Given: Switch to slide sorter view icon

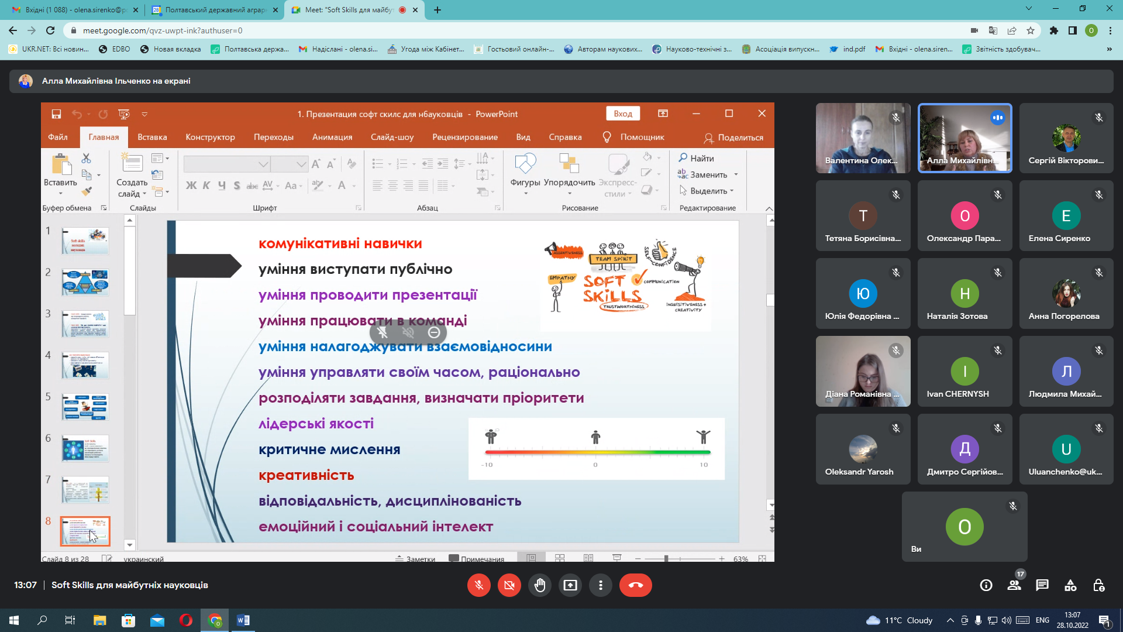Looking at the screenshot, I should pos(560,558).
